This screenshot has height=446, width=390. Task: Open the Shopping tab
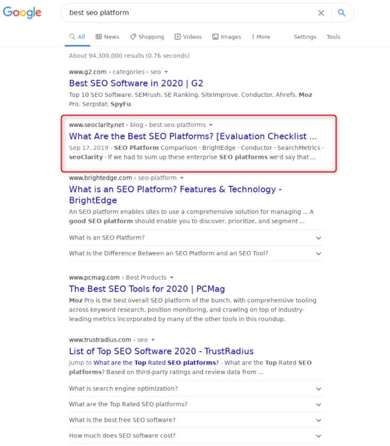[147, 37]
